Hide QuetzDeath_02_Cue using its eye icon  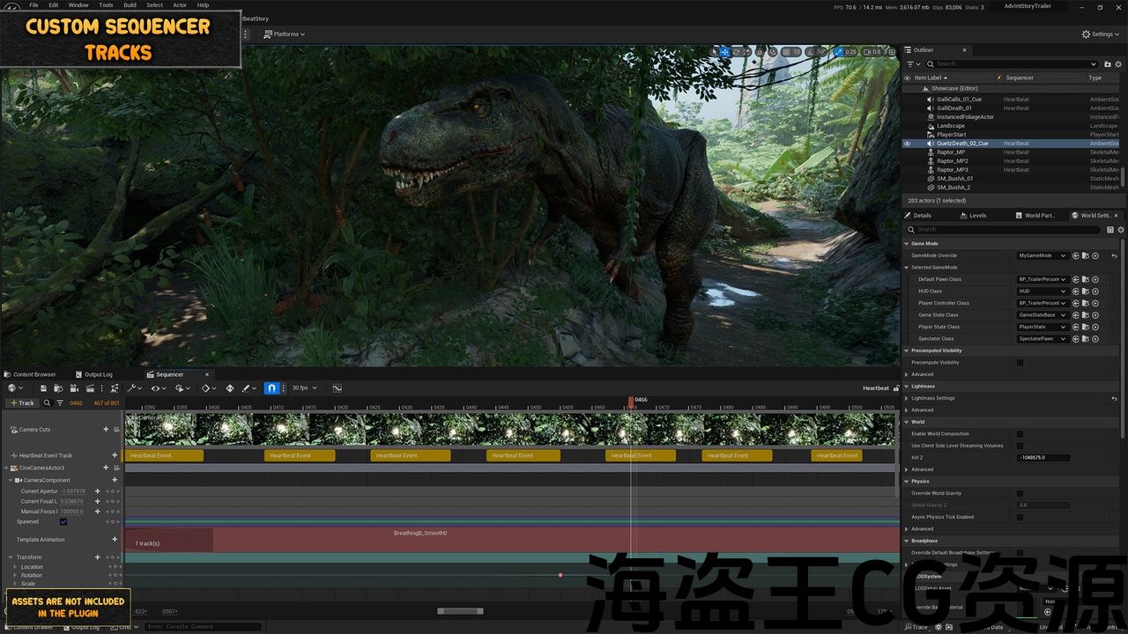[907, 144]
